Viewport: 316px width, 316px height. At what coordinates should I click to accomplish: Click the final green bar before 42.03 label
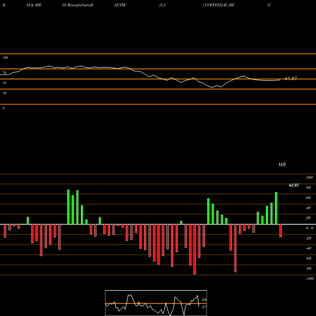point(276,208)
